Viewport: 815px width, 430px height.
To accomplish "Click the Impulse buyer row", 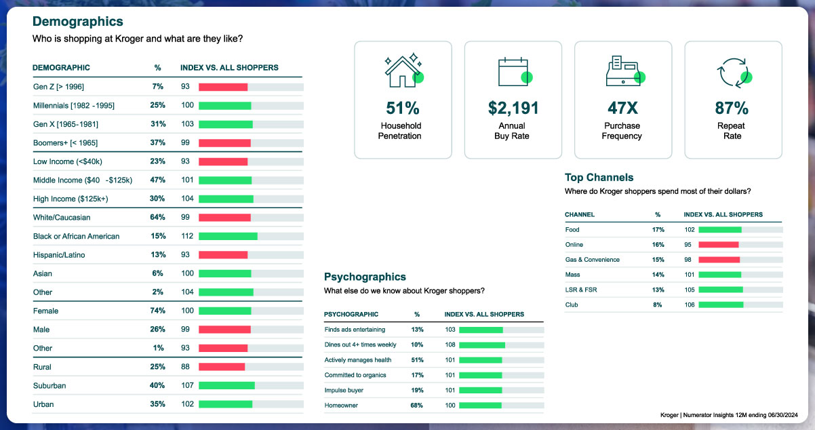I will tap(434, 390).
